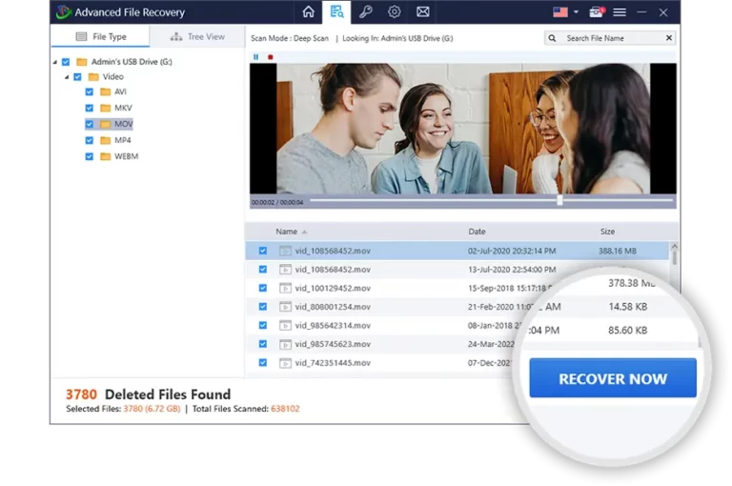Select Admin's USB Drive (G:) label

pos(132,62)
